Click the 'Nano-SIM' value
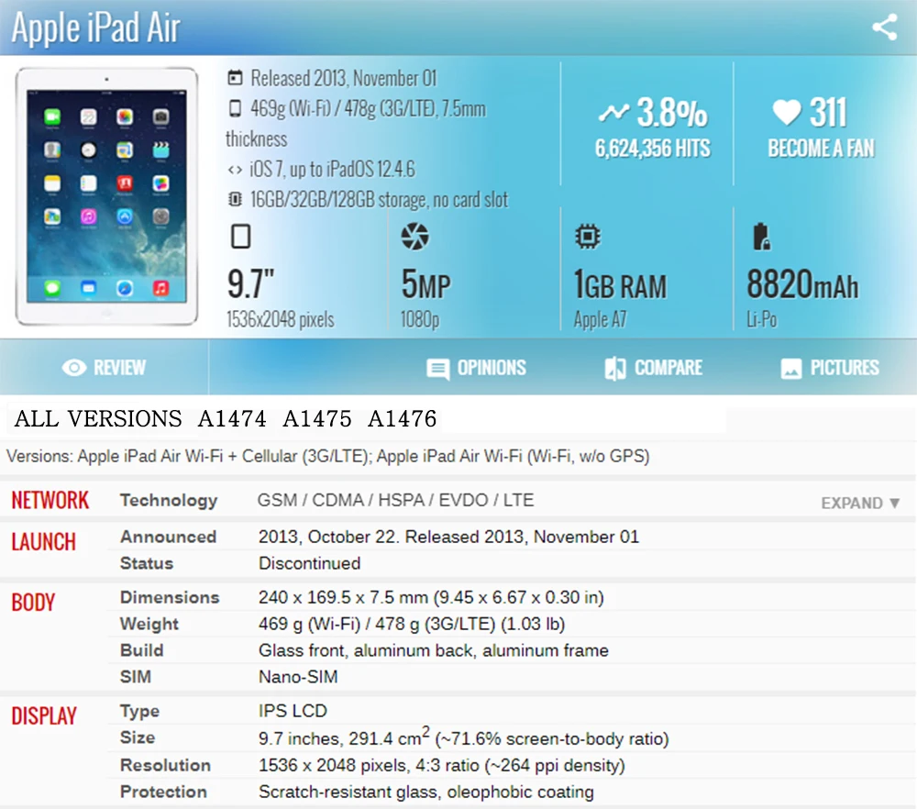 pos(298,677)
